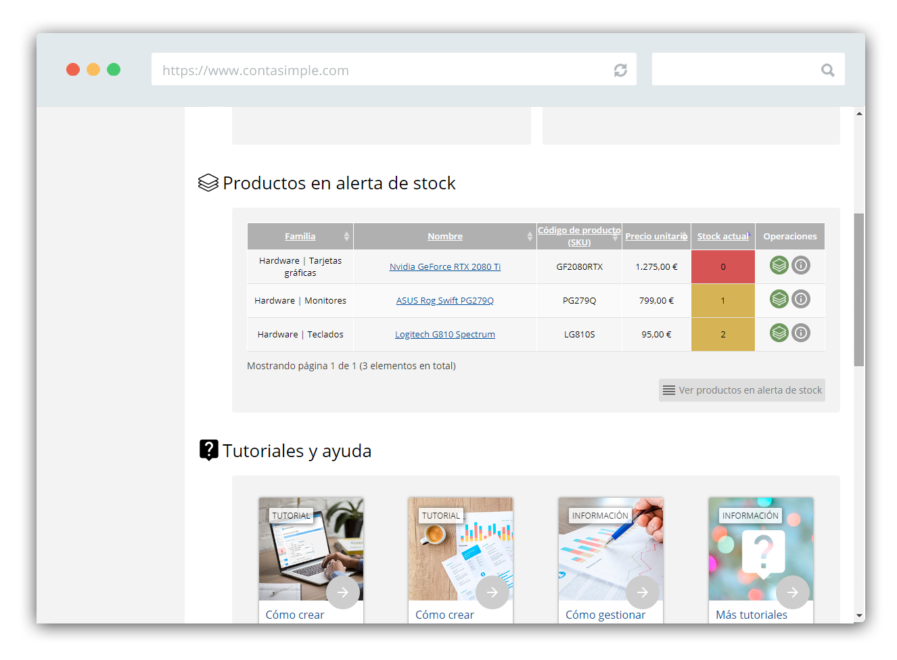
Task: Click the red close window button
Action: pyautogui.click(x=73, y=69)
